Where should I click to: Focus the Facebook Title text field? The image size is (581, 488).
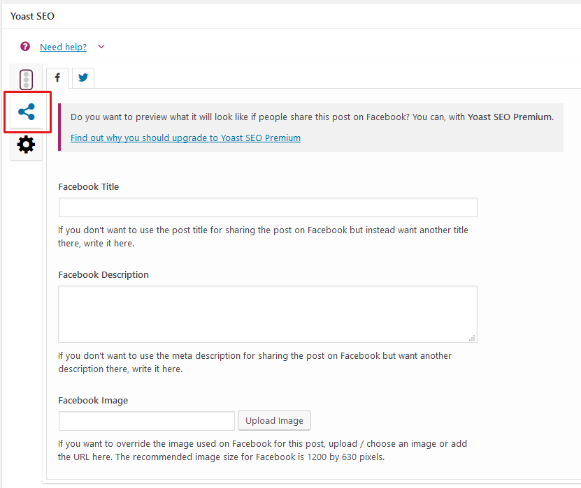point(268,207)
